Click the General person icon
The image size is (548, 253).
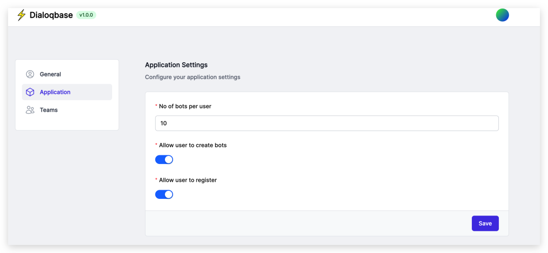30,74
